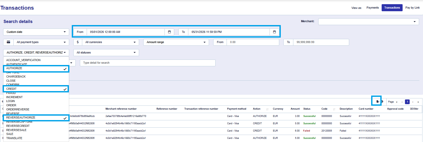Click the Amount column header

[x=295, y=109]
